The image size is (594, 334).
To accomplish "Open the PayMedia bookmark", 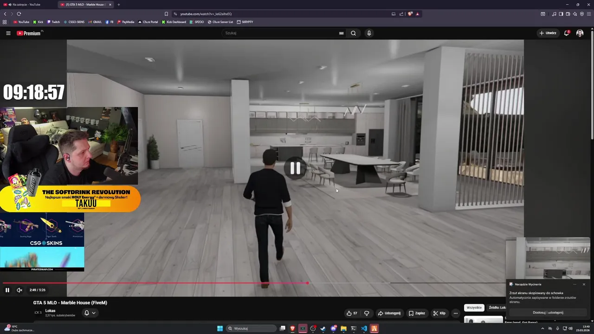I will pyautogui.click(x=126, y=22).
